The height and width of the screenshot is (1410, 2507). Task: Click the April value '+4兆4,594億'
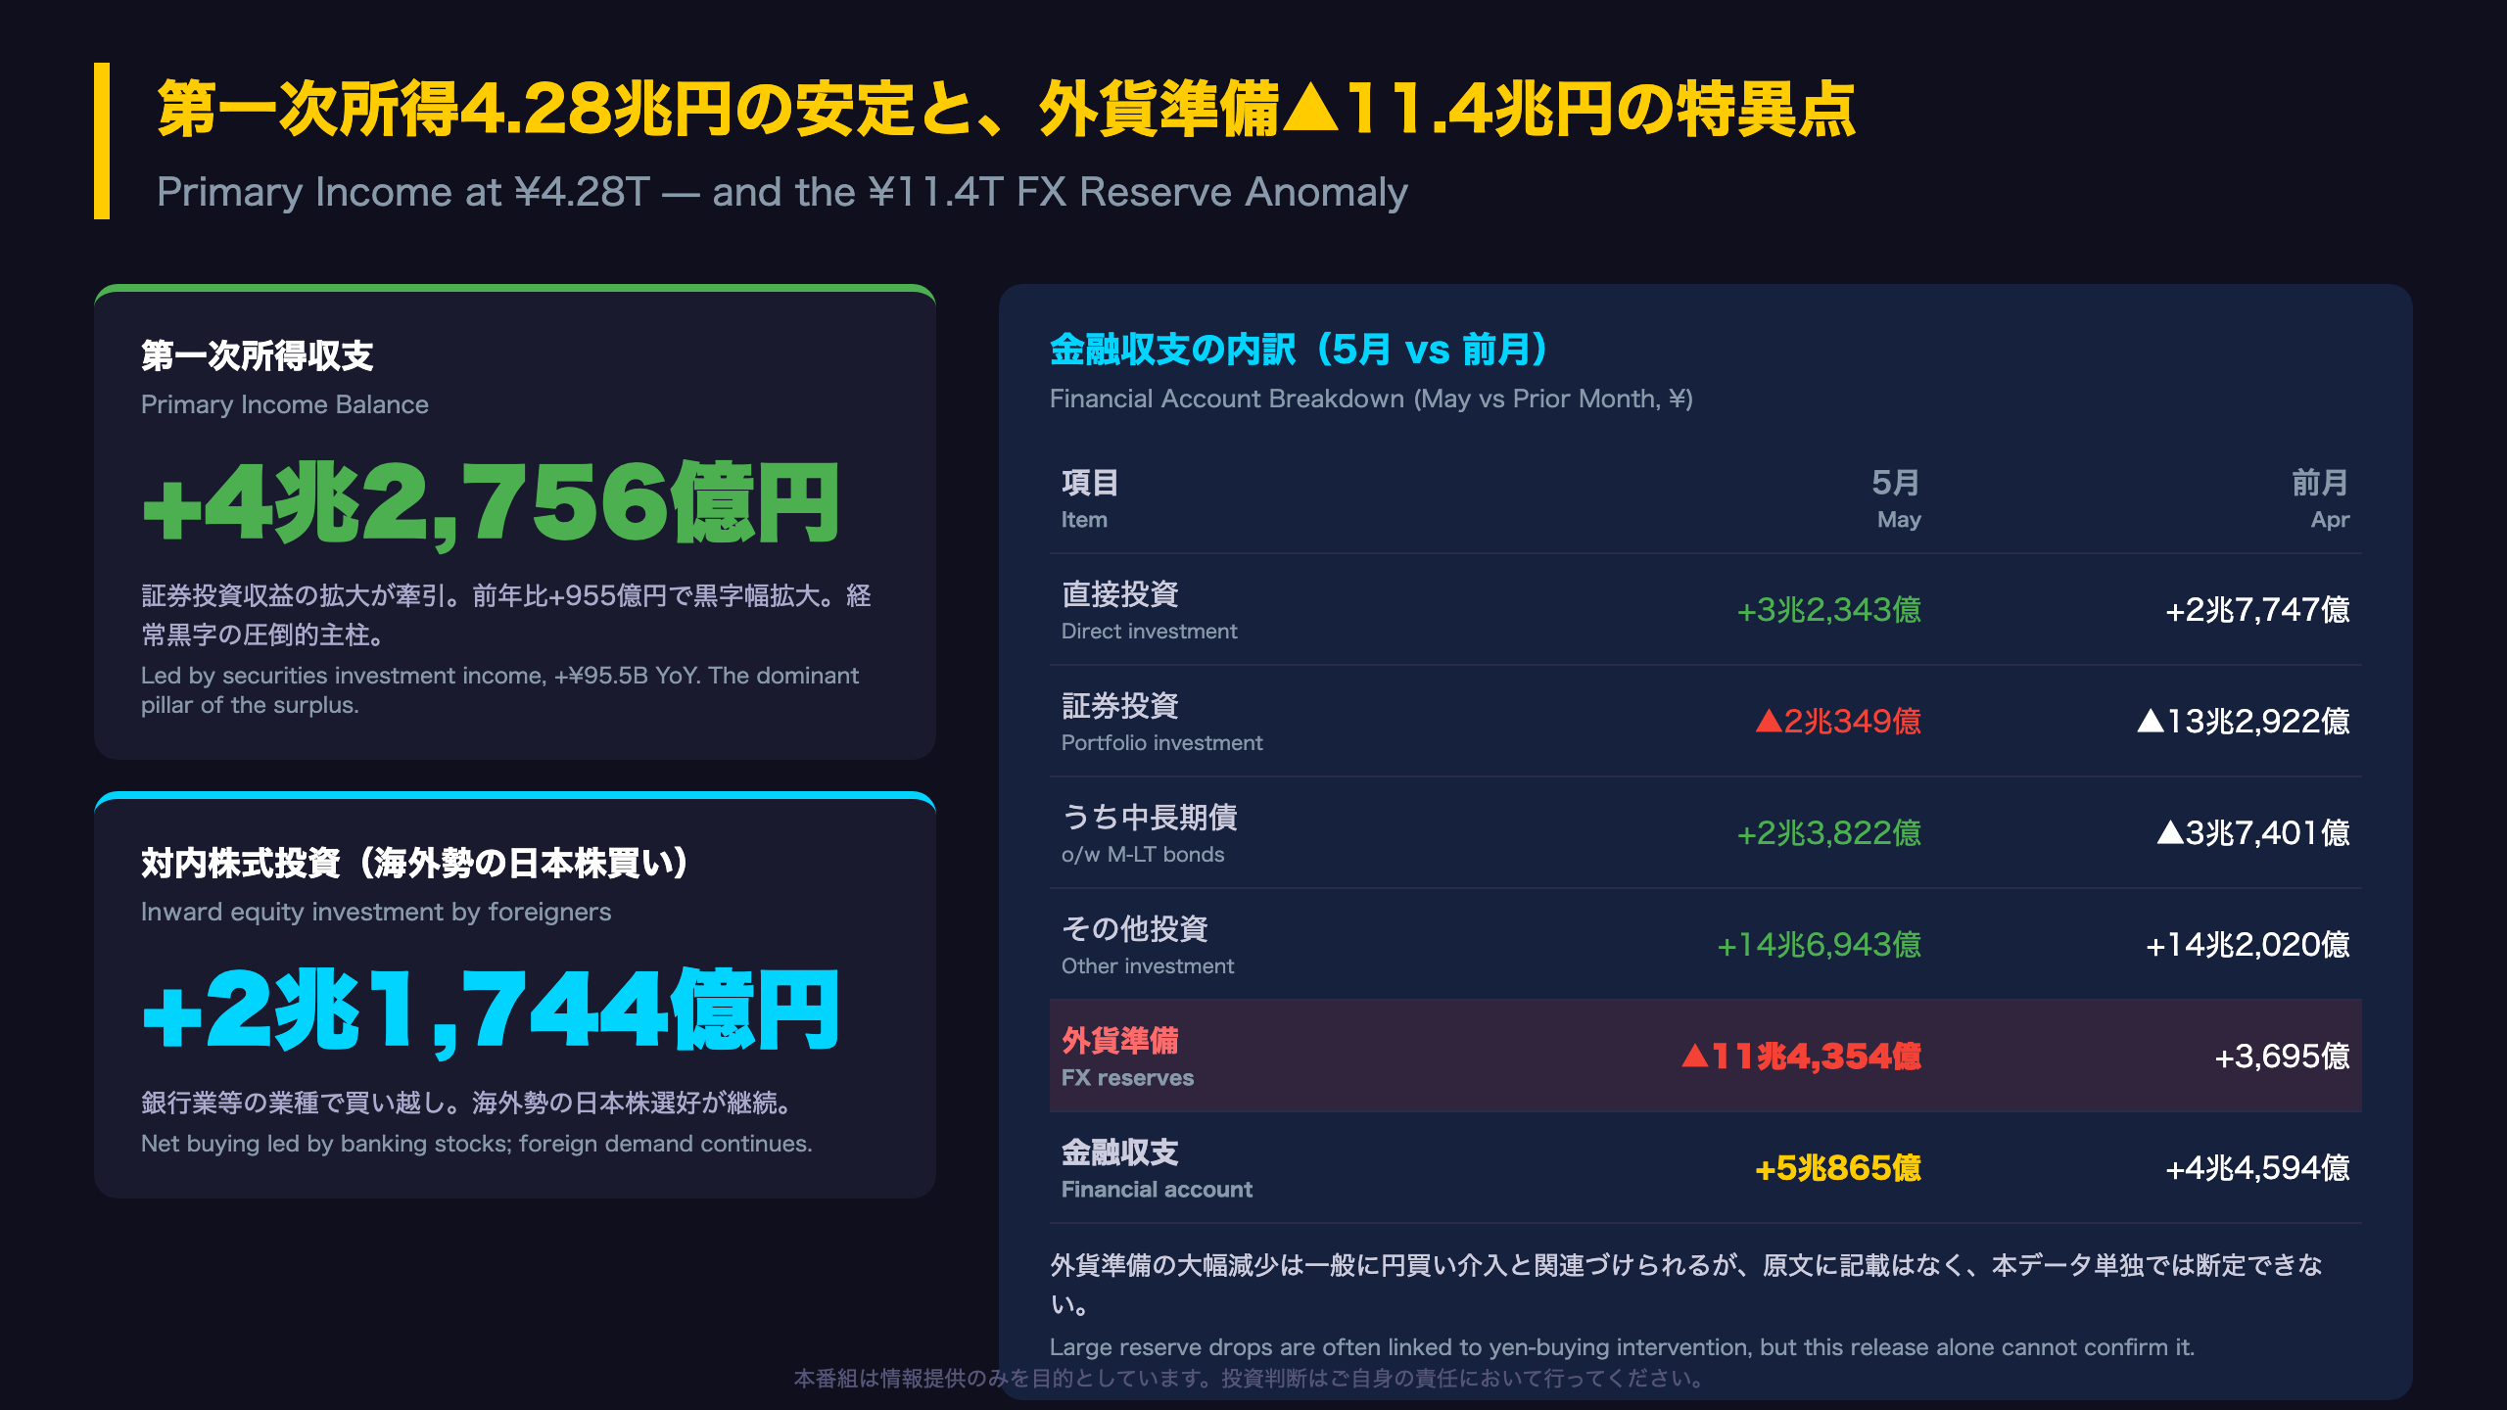(2256, 1168)
